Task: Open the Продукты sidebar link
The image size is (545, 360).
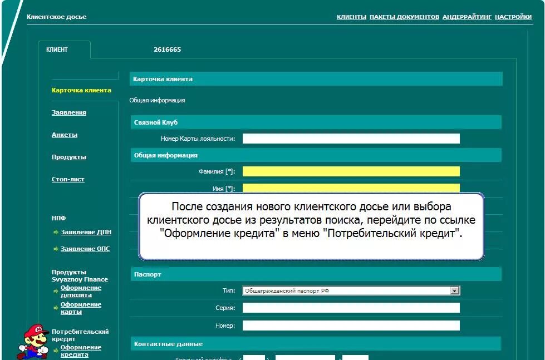Action: tap(69, 157)
